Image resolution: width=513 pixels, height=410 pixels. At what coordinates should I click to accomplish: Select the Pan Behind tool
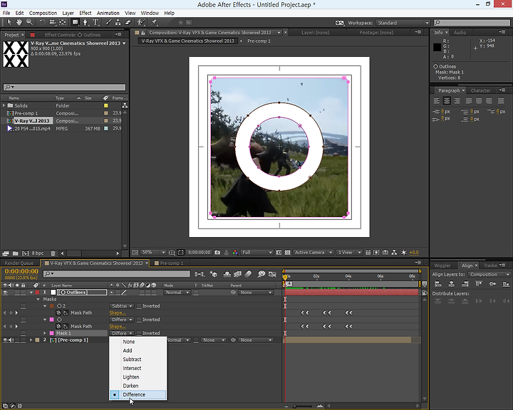(63, 22)
